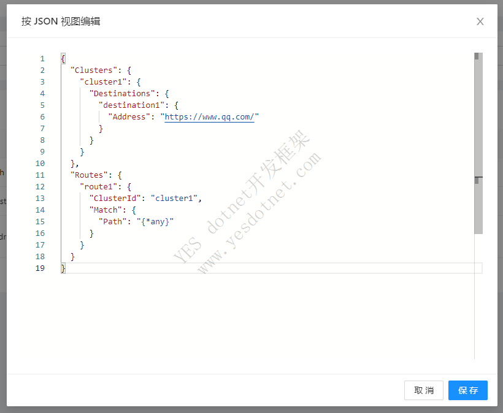Screen dimensions: 503x413
Task: Select line number 15 in gutter
Action: (40, 222)
